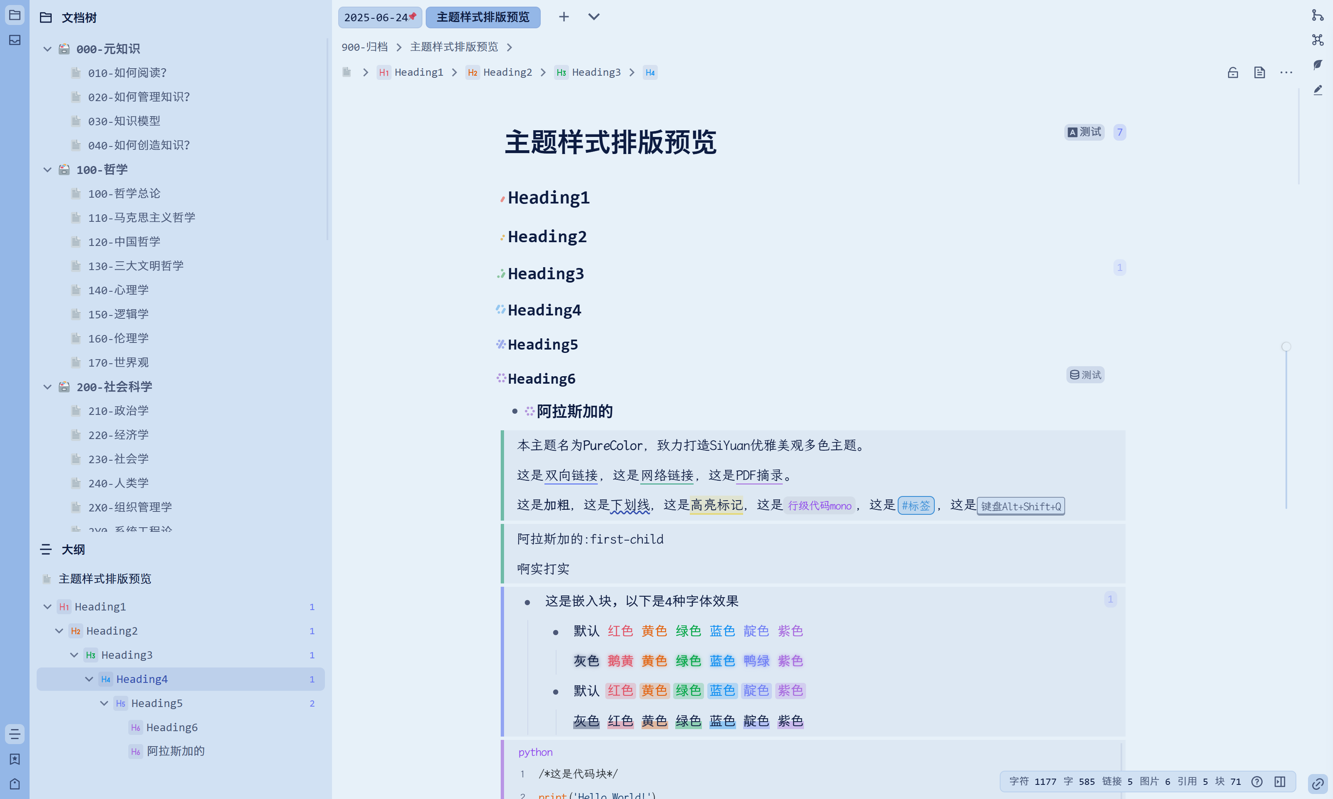Open the backlinks panel icon on the right
Screen dimensions: 1333x799
pos(1318,16)
